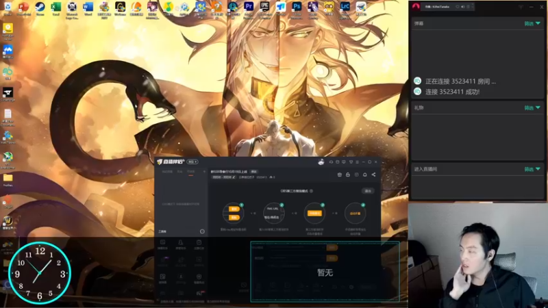Click the 直播姬 logo in streaming app
Image resolution: width=548 pixels, height=308 pixels.
(171, 162)
